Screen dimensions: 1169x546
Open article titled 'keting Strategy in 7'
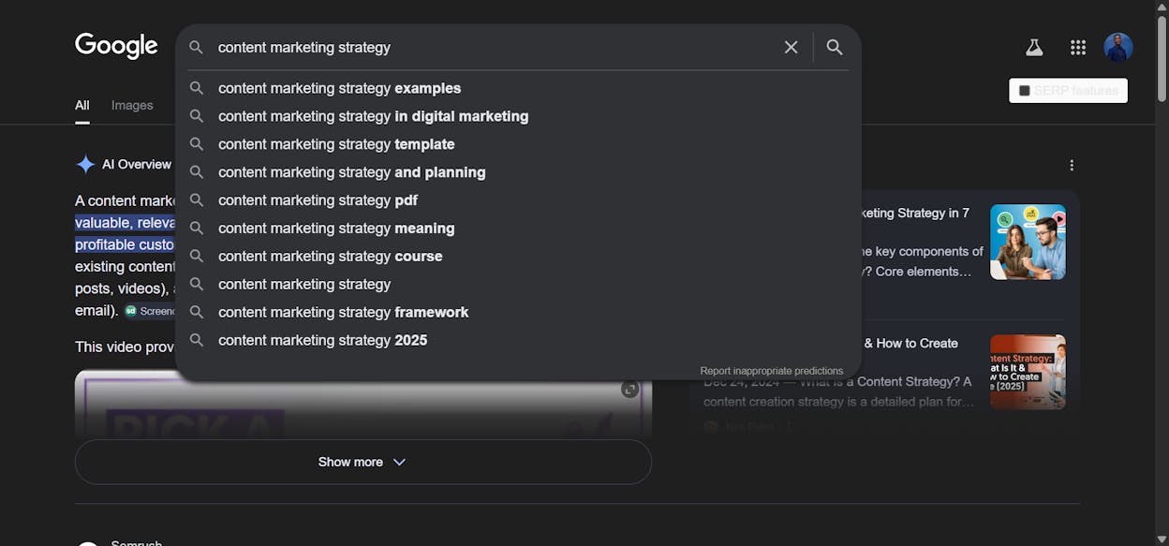pos(916,213)
